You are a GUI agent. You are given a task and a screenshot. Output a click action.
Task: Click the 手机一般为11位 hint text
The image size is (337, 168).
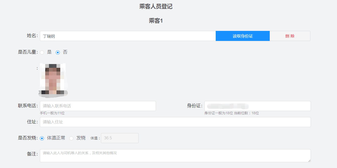tap(52, 113)
